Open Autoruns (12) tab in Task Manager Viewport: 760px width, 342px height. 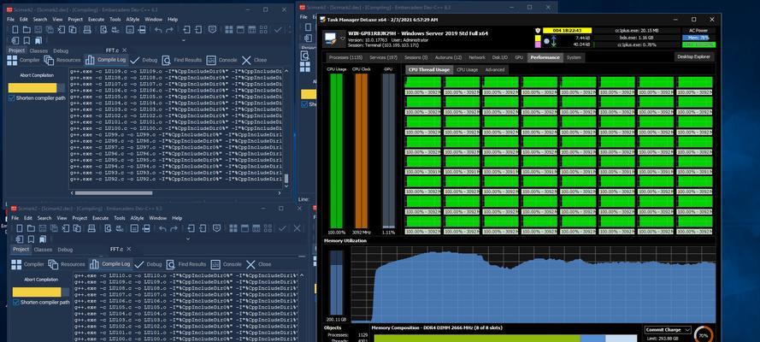[x=448, y=57]
